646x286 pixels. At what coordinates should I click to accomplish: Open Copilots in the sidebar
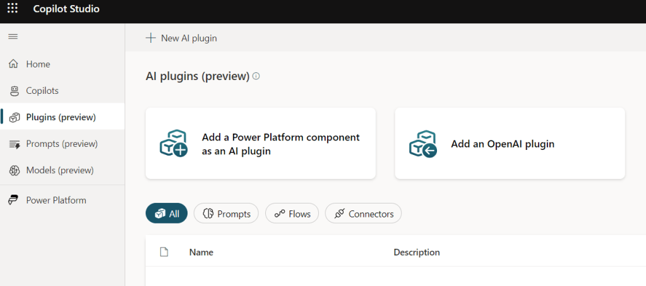coord(42,91)
